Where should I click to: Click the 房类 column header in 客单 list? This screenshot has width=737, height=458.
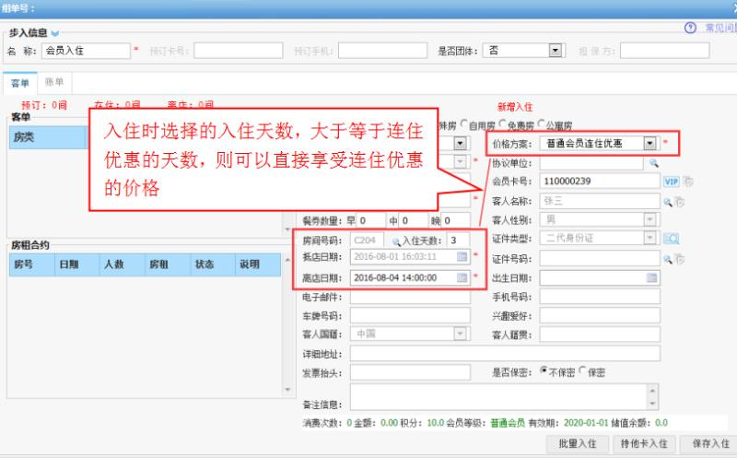point(49,137)
